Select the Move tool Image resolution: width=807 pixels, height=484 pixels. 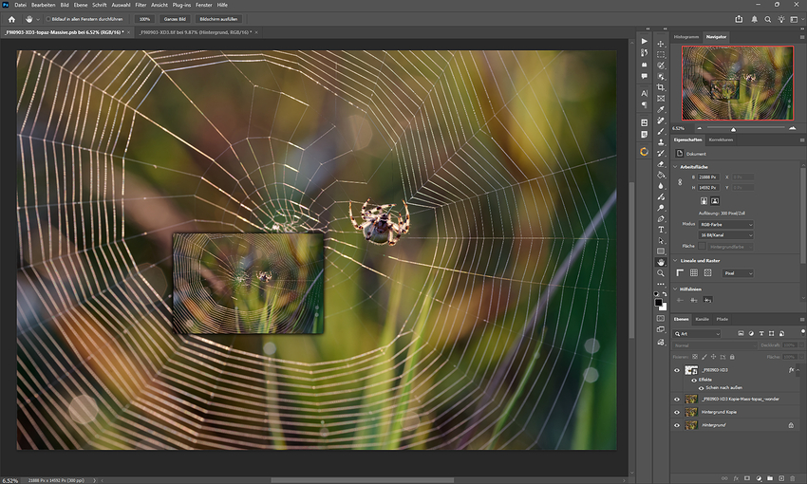pos(661,44)
